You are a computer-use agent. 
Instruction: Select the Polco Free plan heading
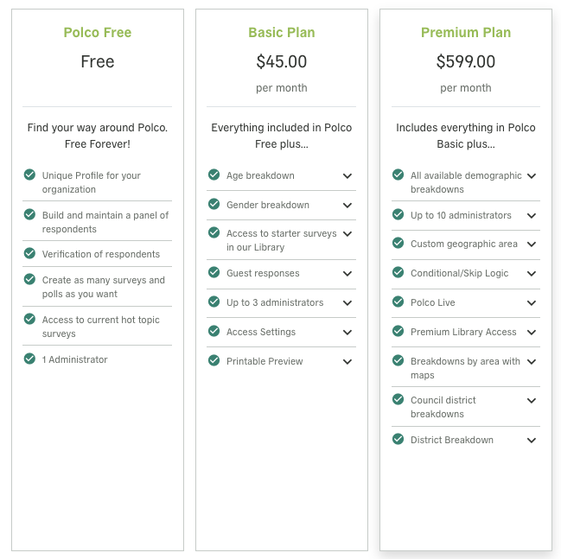click(98, 33)
